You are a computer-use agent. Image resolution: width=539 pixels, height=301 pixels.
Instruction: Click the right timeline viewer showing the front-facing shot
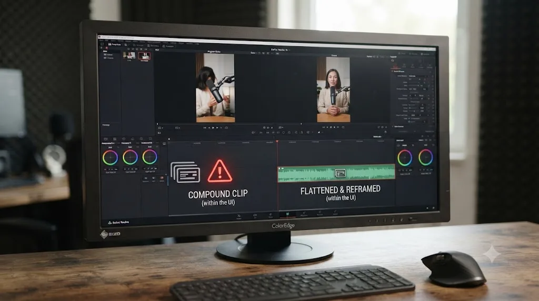[x=333, y=89]
